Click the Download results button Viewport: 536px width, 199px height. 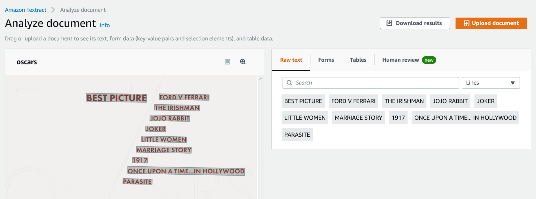415,23
